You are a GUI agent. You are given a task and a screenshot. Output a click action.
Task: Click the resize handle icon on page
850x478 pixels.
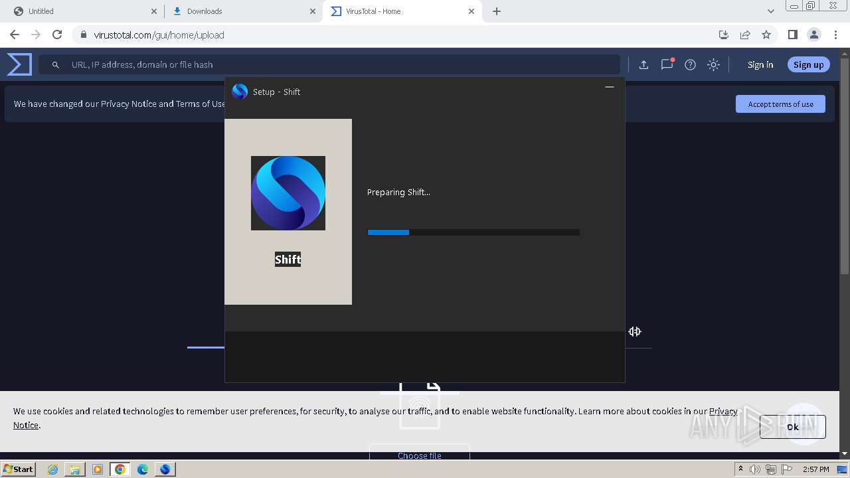635,331
